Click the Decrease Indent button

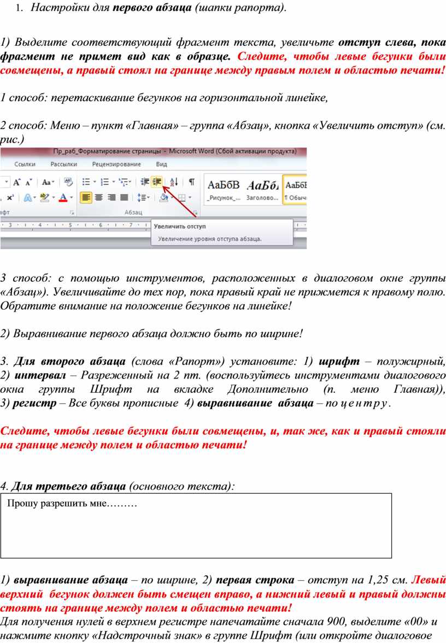(144, 181)
